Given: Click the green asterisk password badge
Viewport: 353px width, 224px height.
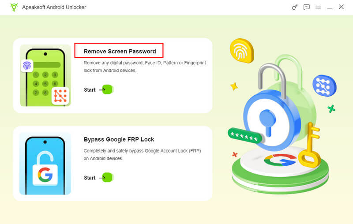Looking at the screenshot, I should tap(245, 137).
